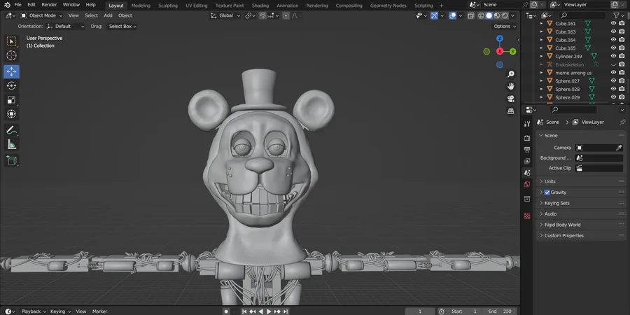The image size is (630, 315).
Task: Jump to the first frame
Action: (x=244, y=311)
